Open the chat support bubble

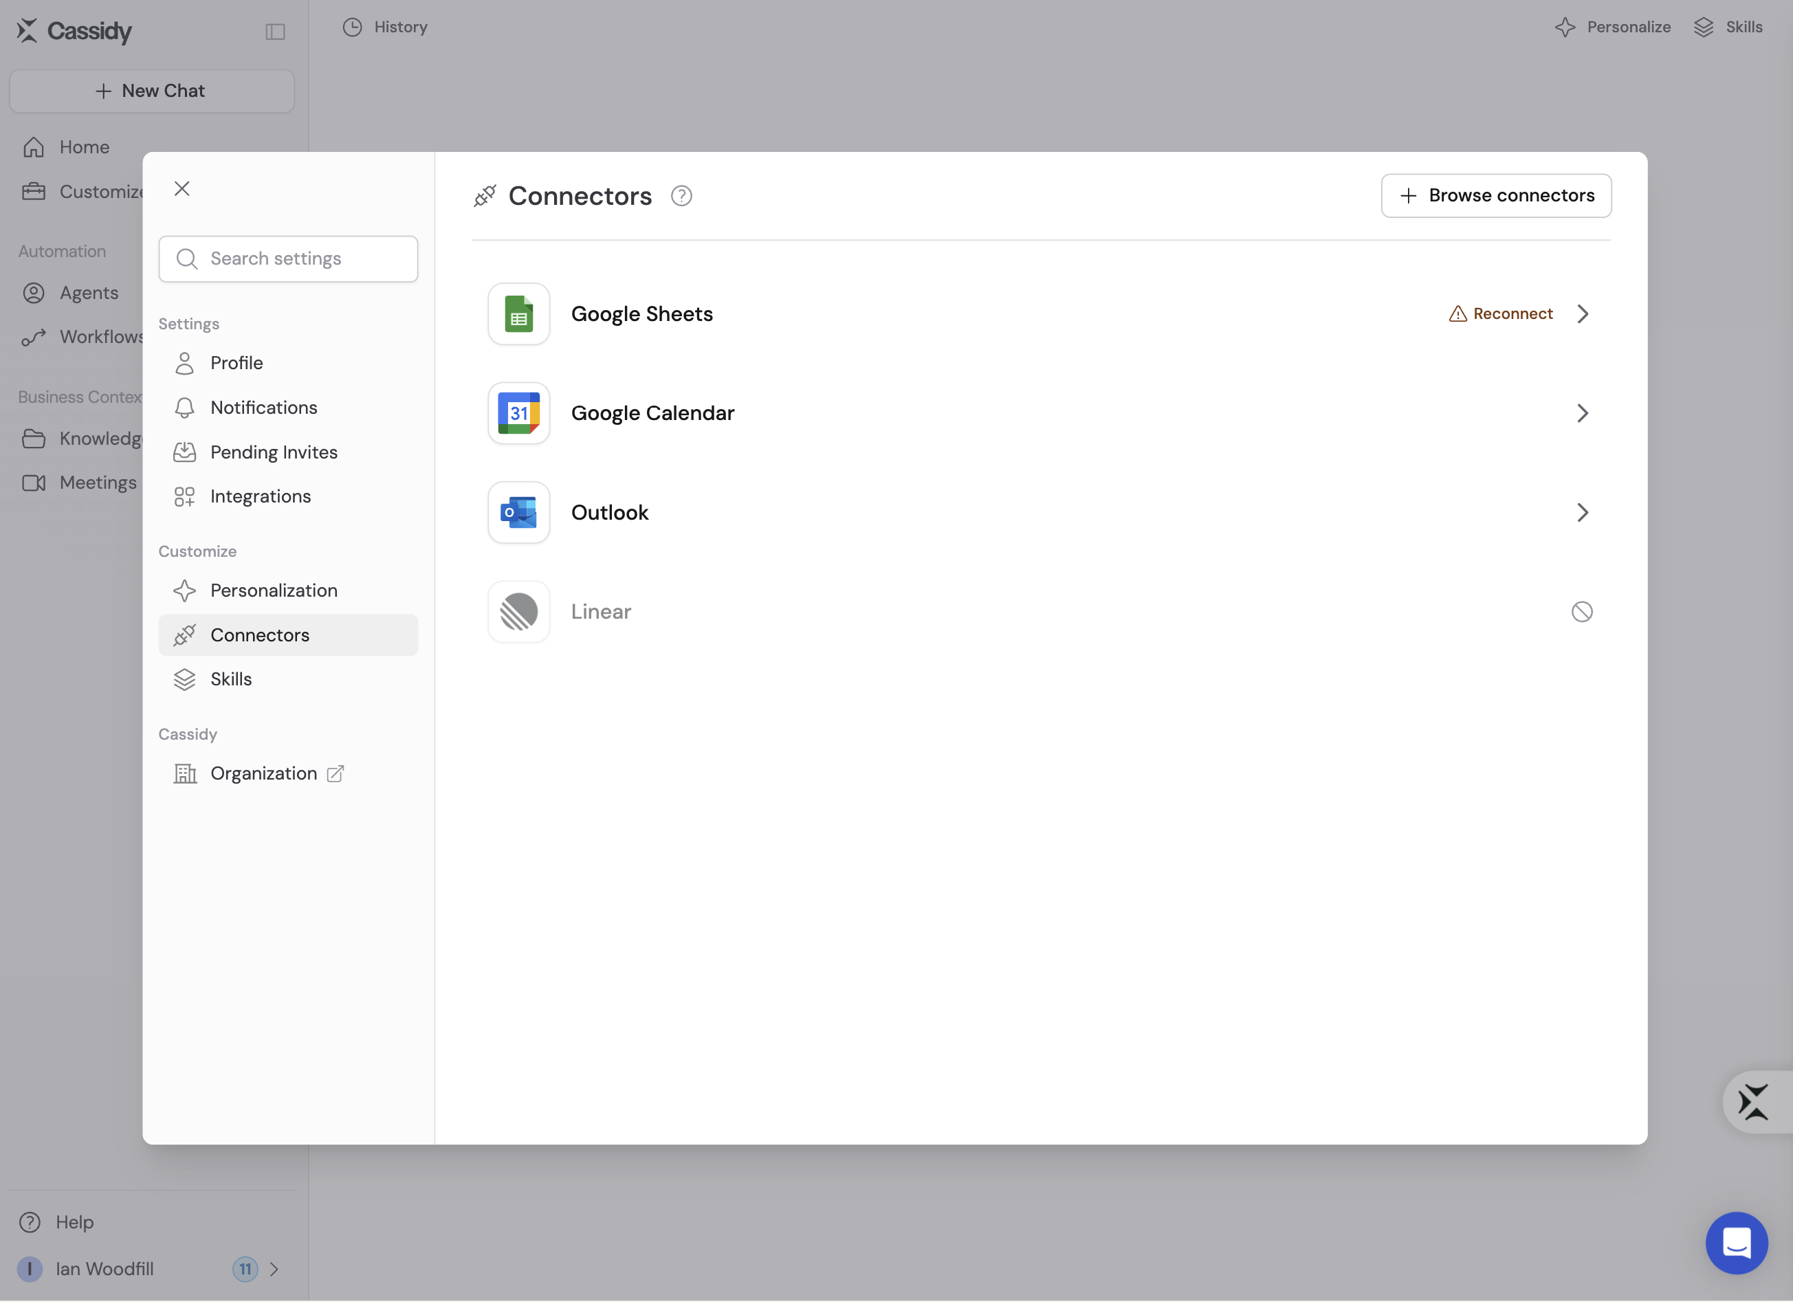1736,1243
